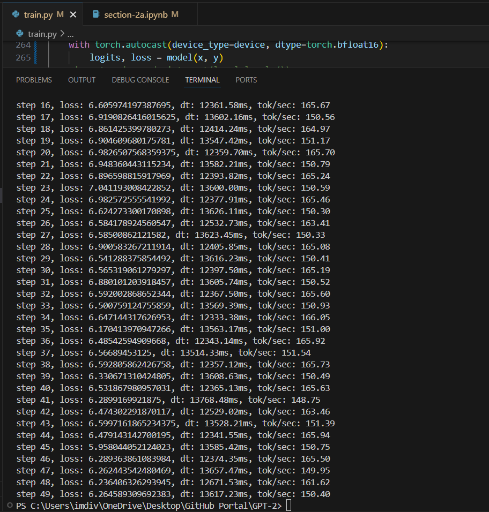Image resolution: width=489 pixels, height=512 pixels.
Task: Focus the terminal prompt input cursor
Action: (288, 506)
